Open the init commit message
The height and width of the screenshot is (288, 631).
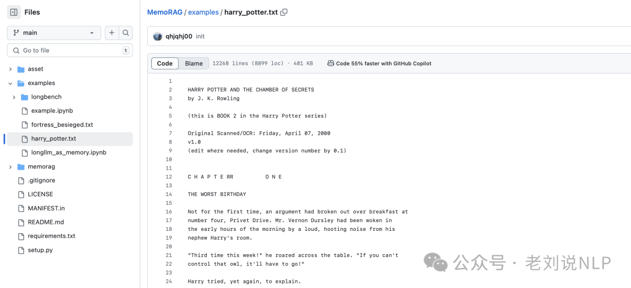200,36
